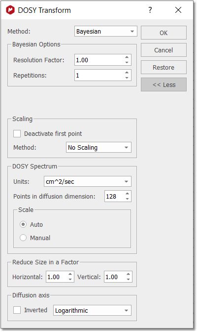This screenshot has width=197, height=332.
Task: Open the Logarithmic axis dropdown
Action: pos(92,310)
